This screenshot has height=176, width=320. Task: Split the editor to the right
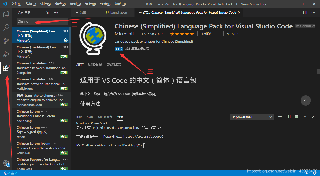click(305, 12)
